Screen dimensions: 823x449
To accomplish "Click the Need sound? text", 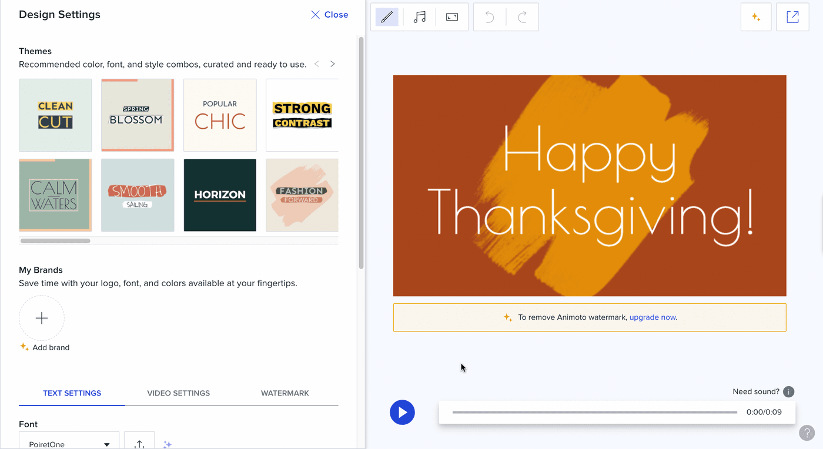I will pos(756,391).
